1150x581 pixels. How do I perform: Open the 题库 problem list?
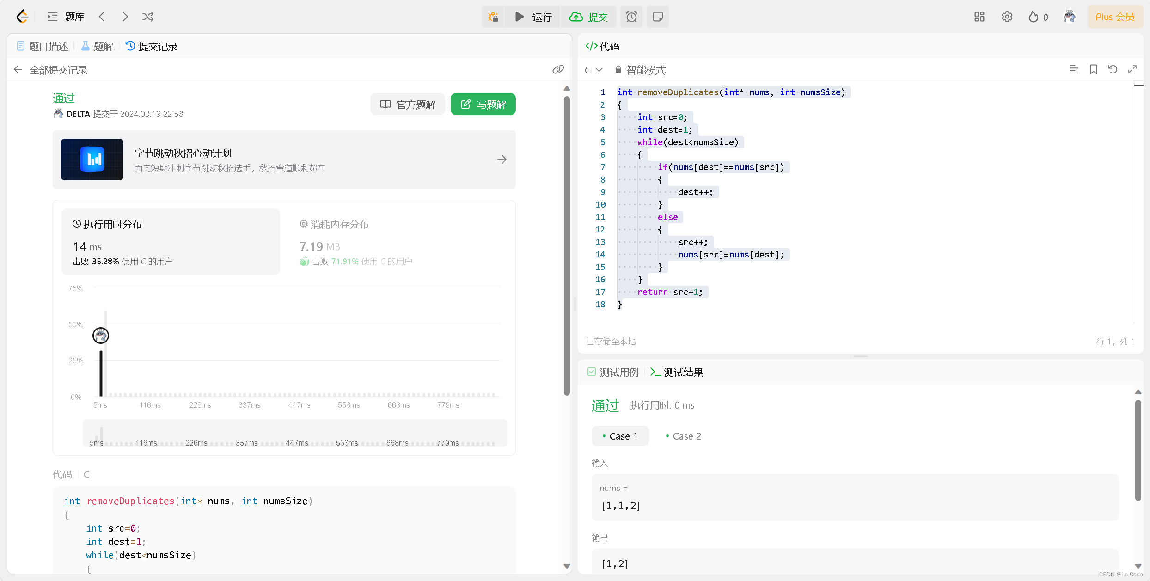click(x=66, y=17)
